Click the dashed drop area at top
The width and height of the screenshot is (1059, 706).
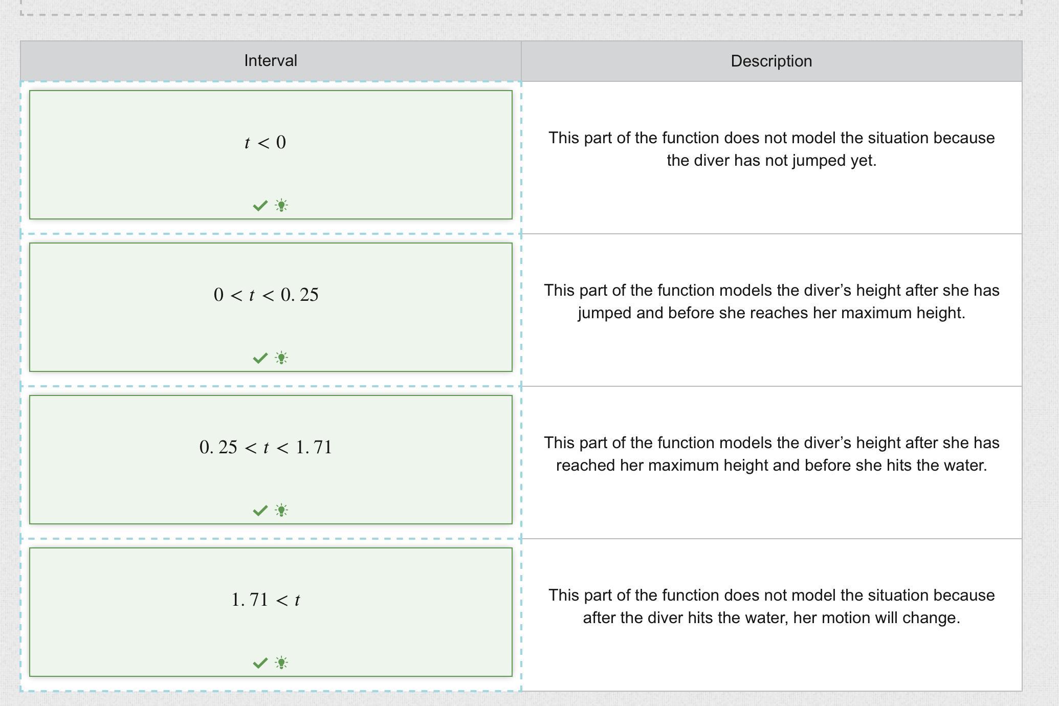(521, 7)
